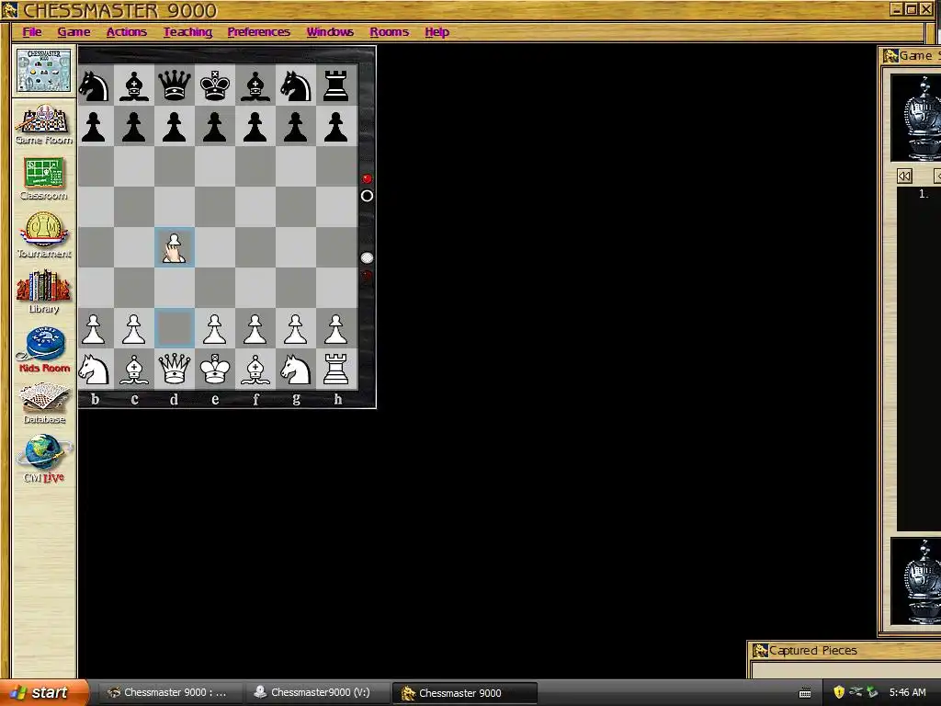Click the highlighted empty d2 square
Screen dimensions: 941x706
(x=174, y=328)
